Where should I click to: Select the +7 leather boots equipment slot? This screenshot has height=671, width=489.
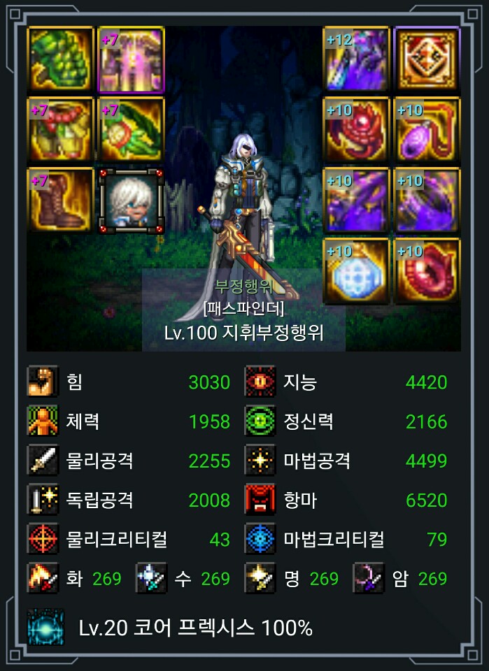(x=60, y=200)
